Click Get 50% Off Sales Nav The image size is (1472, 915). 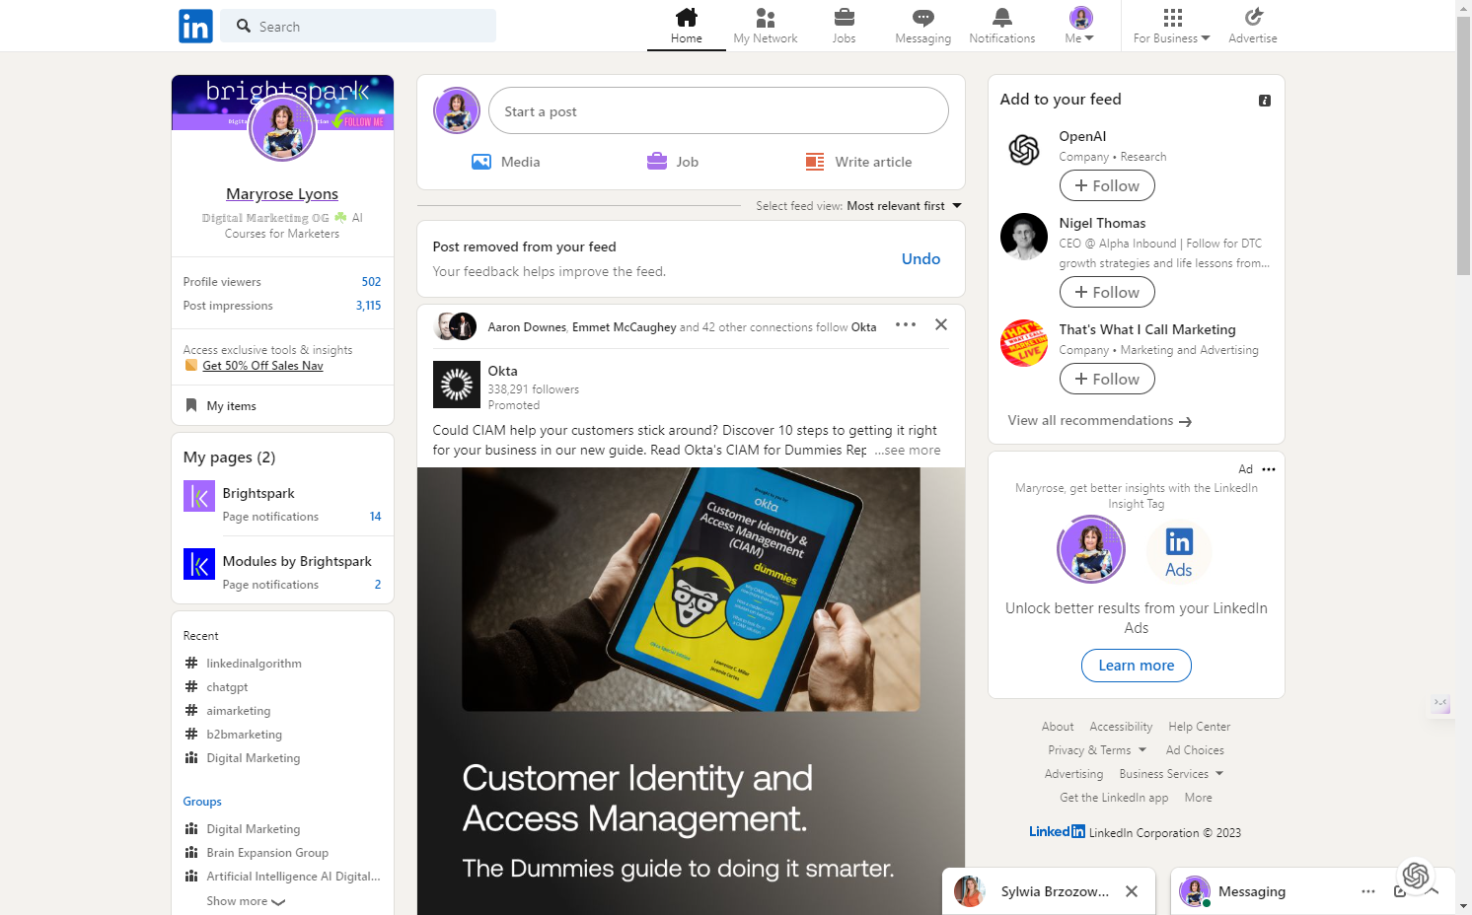(262, 366)
